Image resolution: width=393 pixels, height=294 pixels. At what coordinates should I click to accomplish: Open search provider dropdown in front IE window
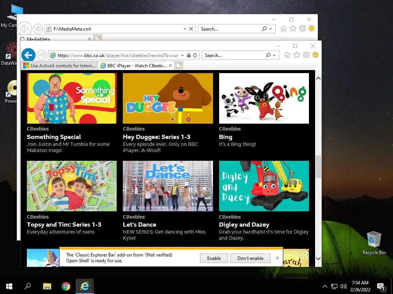pyautogui.click(x=274, y=55)
